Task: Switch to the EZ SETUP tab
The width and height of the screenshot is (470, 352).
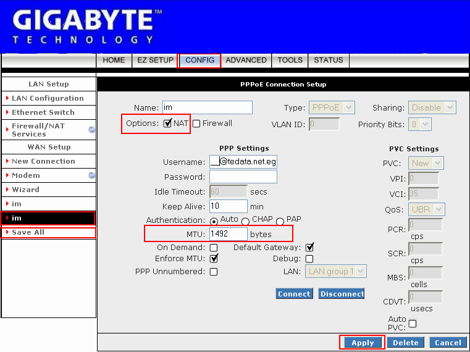Action: tap(155, 61)
